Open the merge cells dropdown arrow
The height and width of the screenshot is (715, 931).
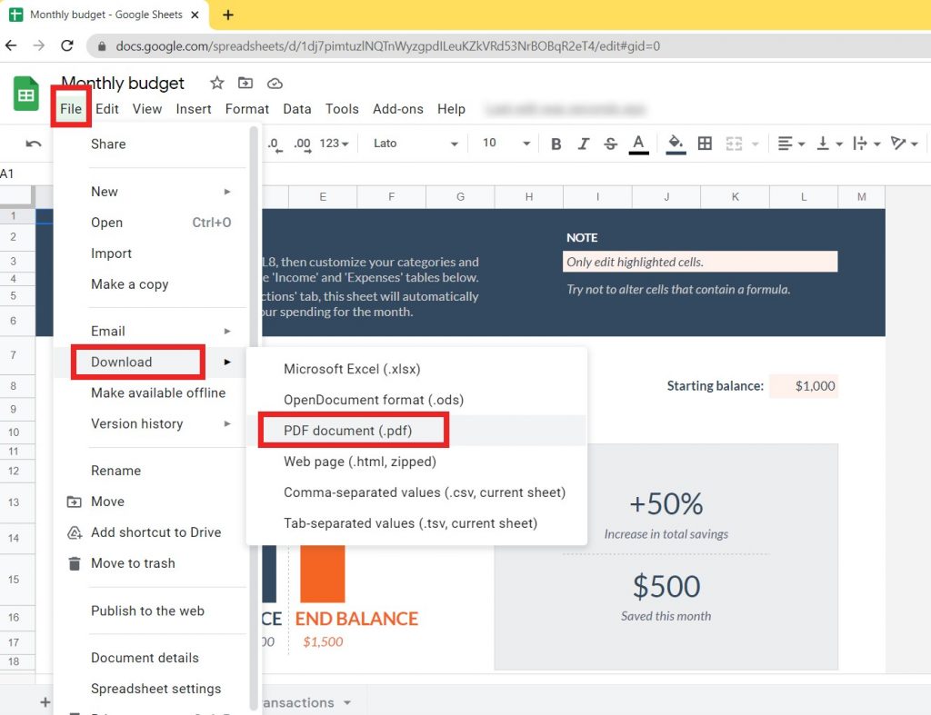click(756, 144)
